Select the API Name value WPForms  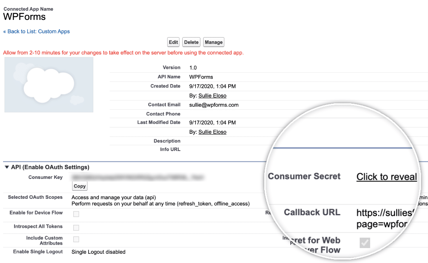[201, 77]
